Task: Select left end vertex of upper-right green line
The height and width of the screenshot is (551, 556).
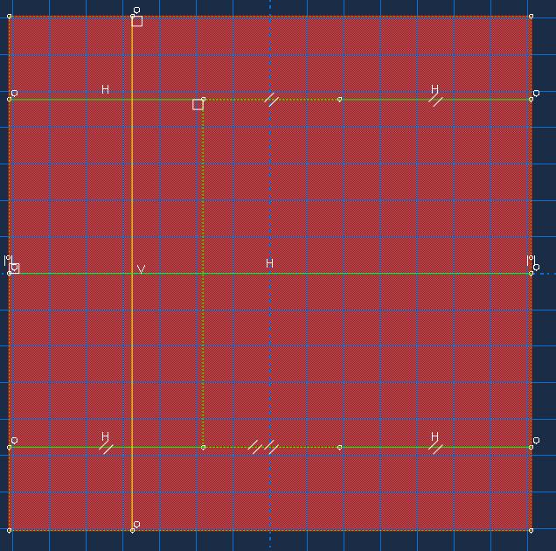Action: [340, 100]
